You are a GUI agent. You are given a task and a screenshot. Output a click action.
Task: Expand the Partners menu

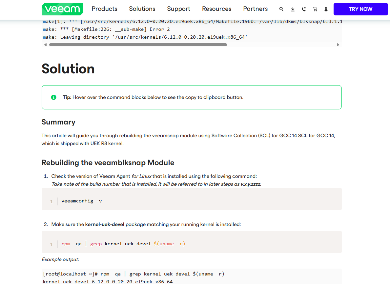[255, 9]
